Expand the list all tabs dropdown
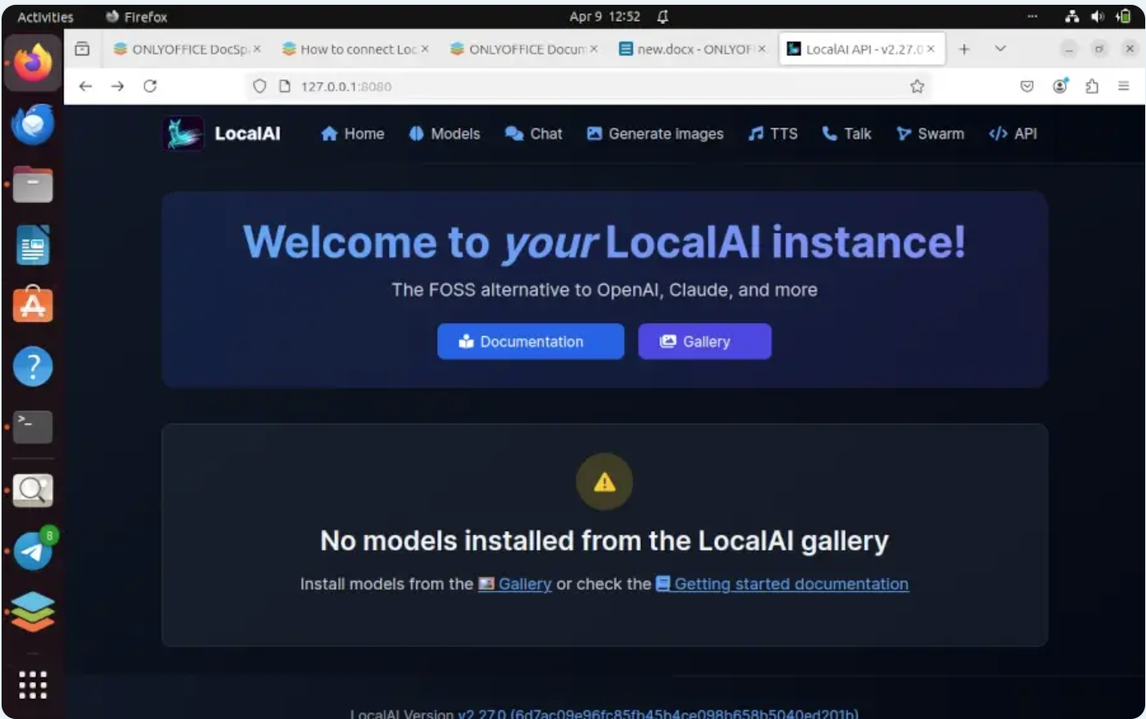This screenshot has width=1146, height=719. 1000,49
